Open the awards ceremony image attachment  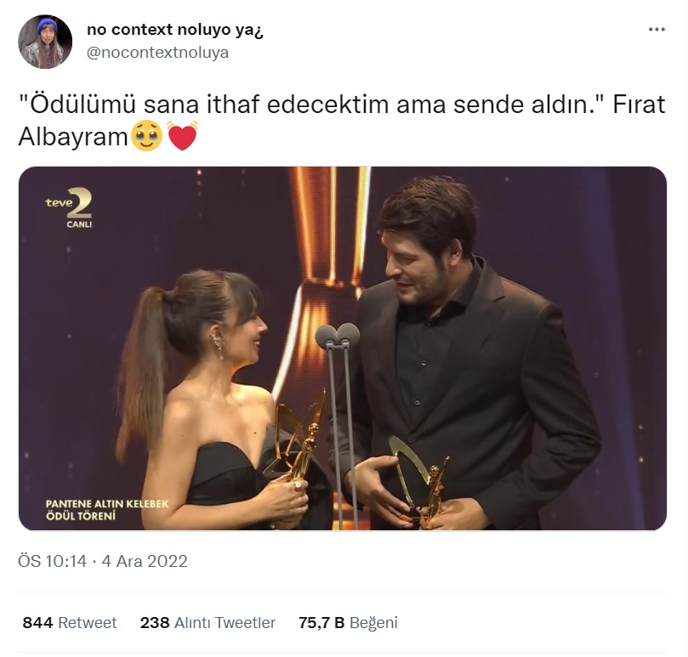click(342, 348)
